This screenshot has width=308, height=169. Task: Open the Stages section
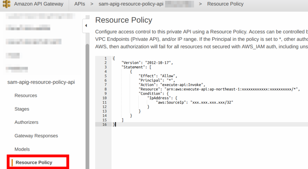[x=22, y=109]
